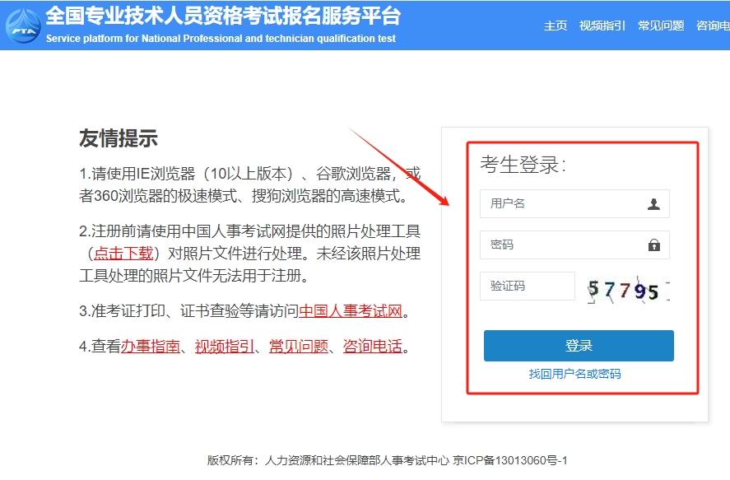The height and width of the screenshot is (480, 730).
Task: Click the lock icon in password field
Action: coord(654,245)
